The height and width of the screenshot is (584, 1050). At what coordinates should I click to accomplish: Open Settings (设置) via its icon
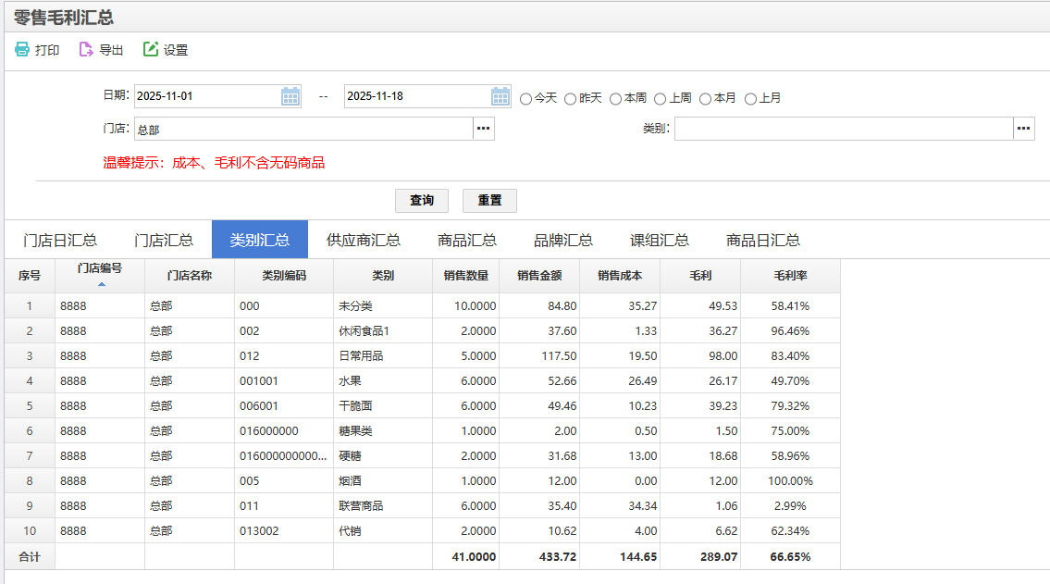coord(151,50)
